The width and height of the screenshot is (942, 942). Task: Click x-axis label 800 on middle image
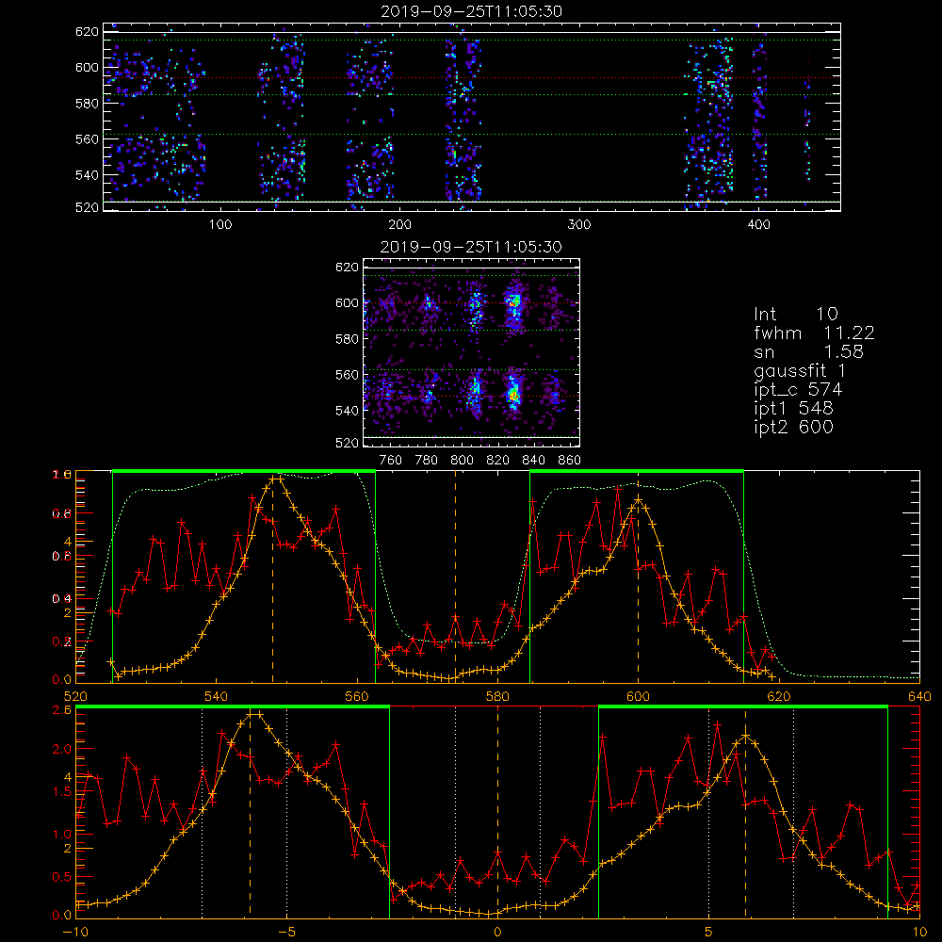tap(462, 461)
